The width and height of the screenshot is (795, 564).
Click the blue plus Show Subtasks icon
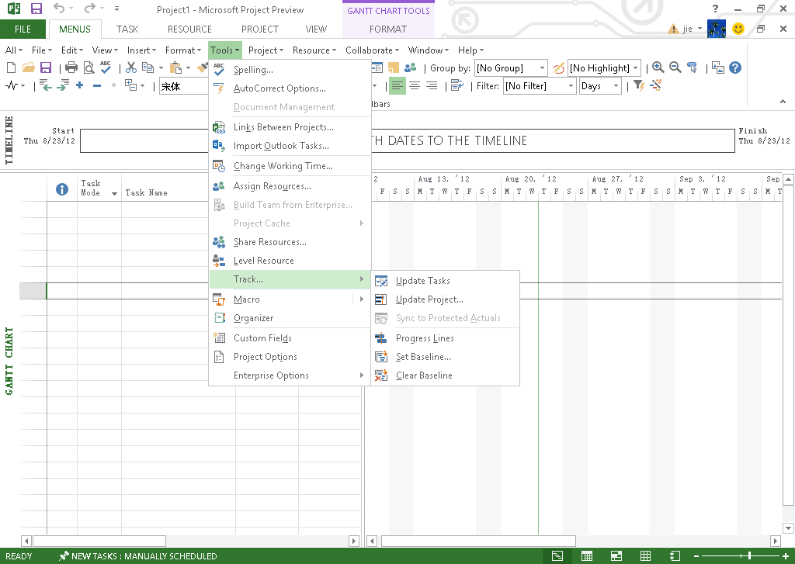pos(80,85)
